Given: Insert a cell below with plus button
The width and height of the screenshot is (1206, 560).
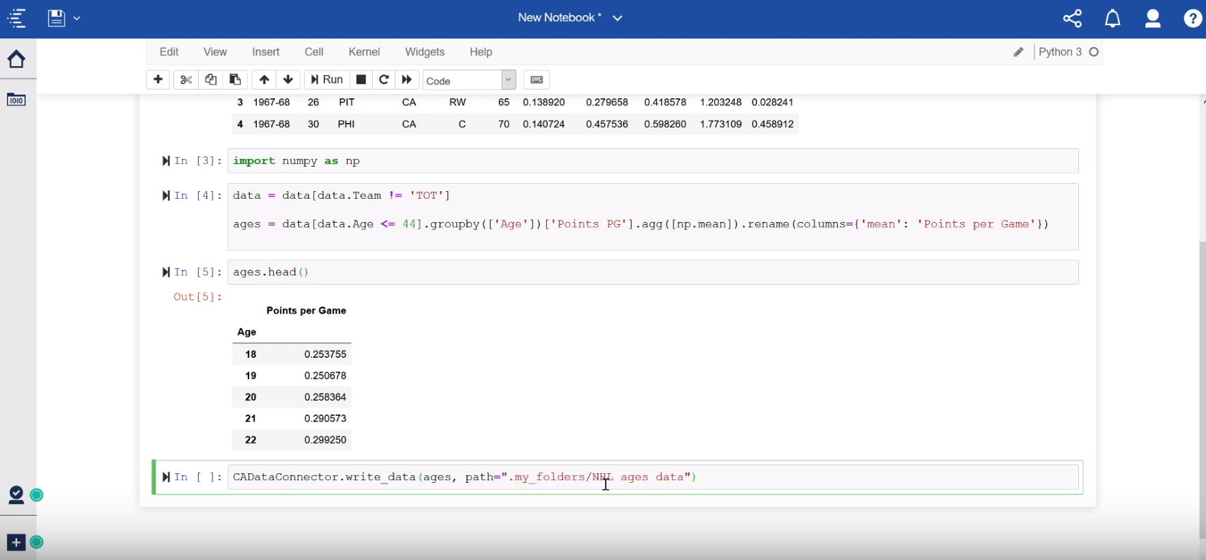Looking at the screenshot, I should (158, 80).
